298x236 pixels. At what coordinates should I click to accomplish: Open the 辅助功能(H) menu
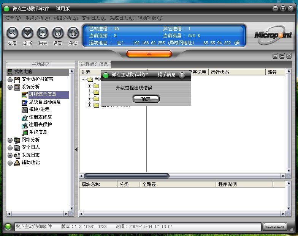pos(150,18)
